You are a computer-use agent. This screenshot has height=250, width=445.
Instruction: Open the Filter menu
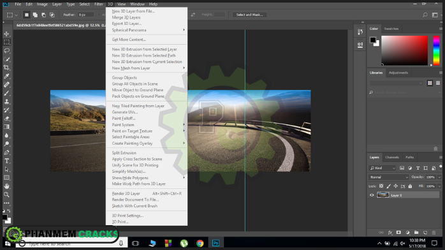click(x=98, y=4)
